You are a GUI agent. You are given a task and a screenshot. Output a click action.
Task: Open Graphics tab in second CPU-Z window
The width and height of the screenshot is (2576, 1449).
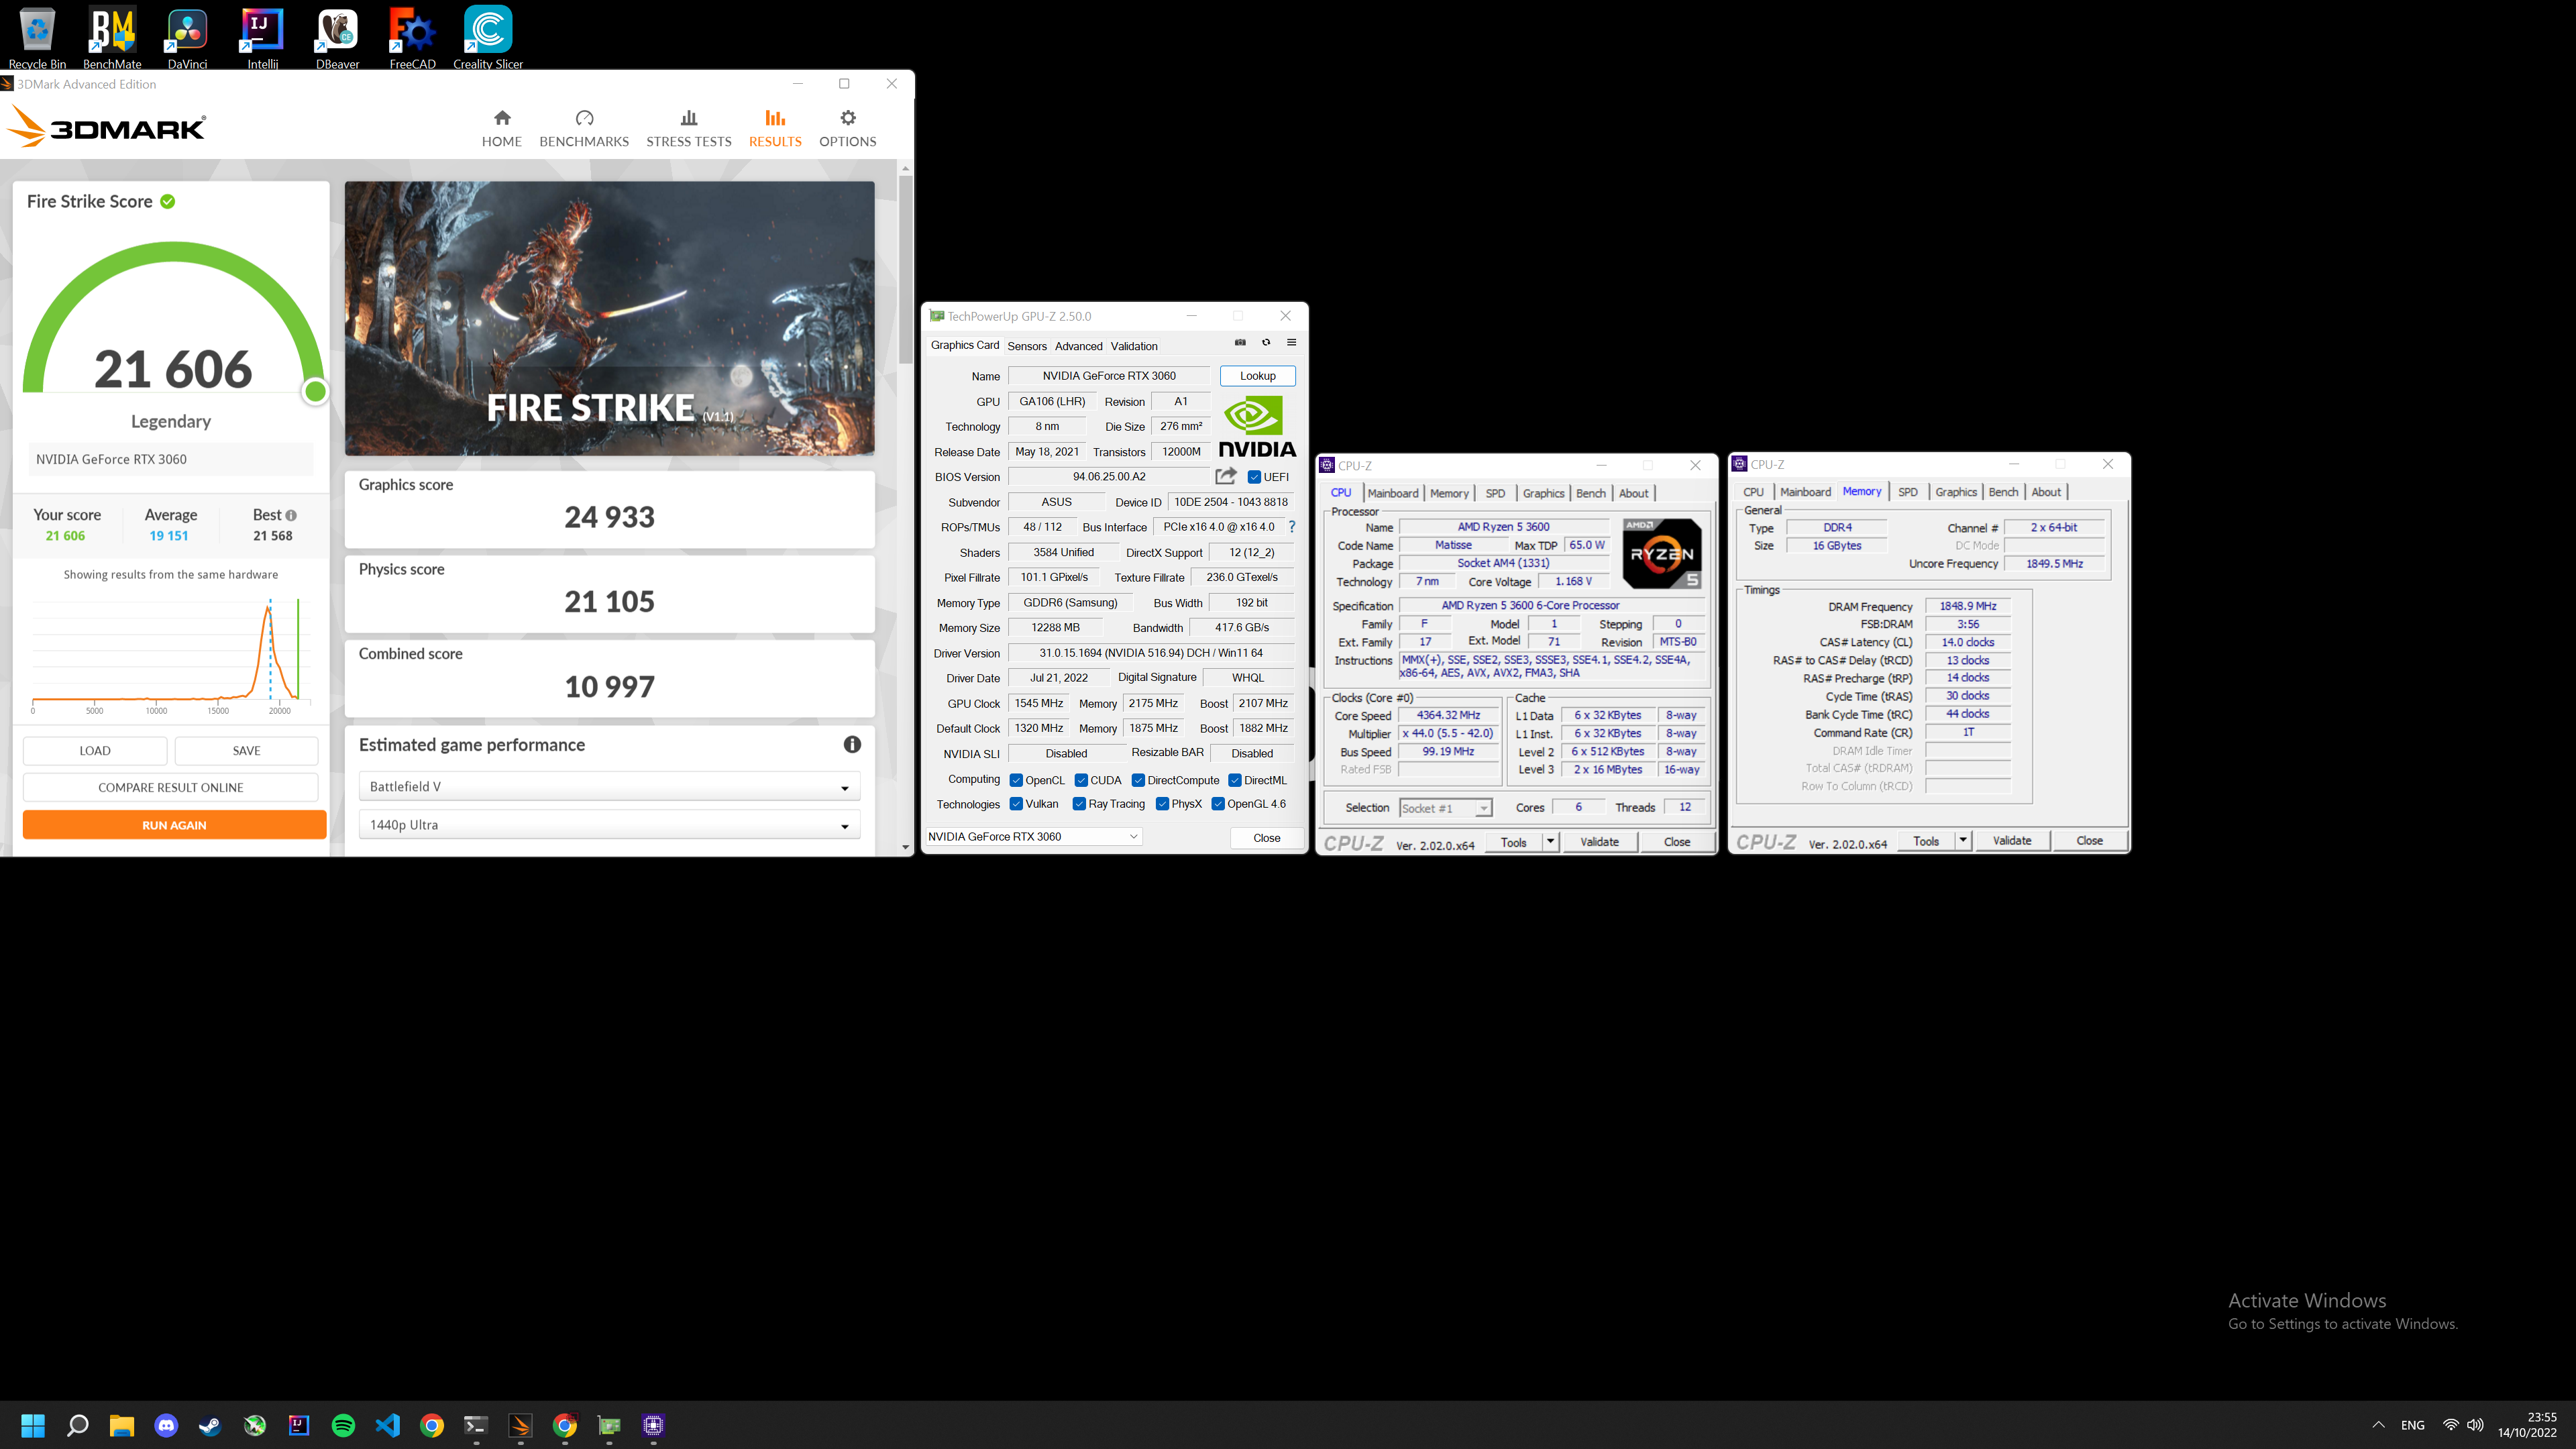[x=1956, y=492]
